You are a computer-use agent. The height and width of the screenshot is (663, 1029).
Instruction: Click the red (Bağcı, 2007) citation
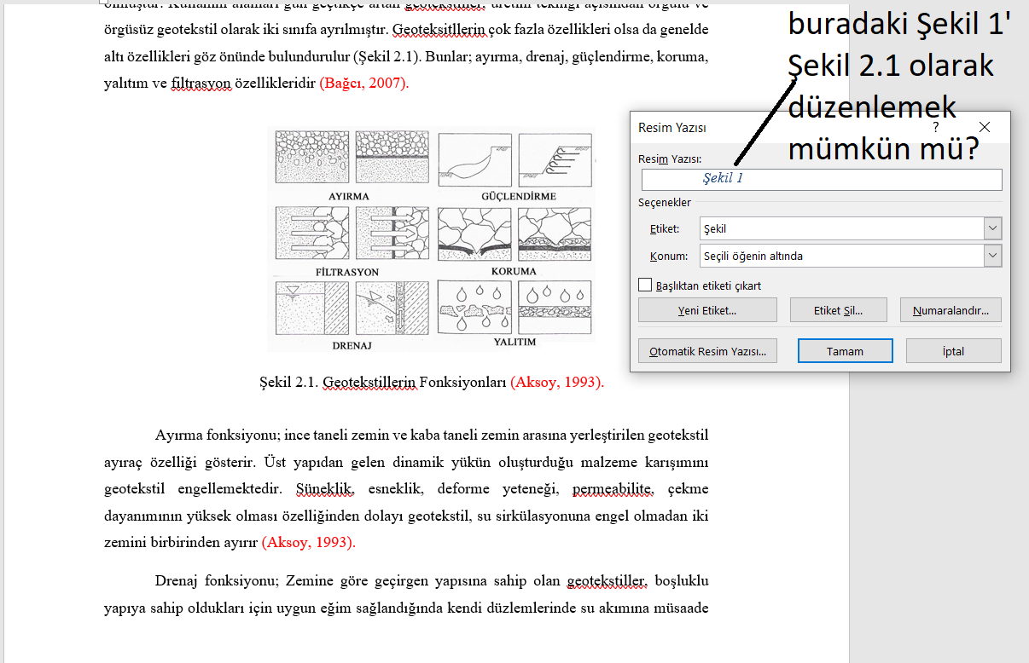(x=364, y=84)
